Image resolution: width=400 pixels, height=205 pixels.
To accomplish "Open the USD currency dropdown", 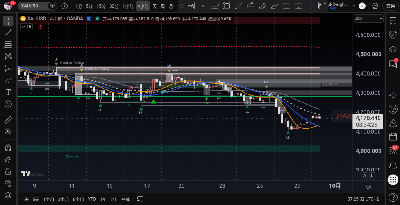I will (368, 18).
